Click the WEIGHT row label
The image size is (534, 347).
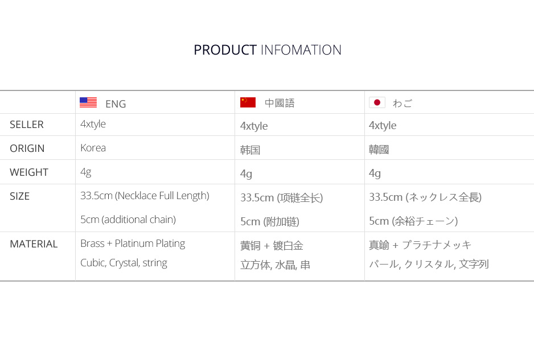[x=29, y=172]
